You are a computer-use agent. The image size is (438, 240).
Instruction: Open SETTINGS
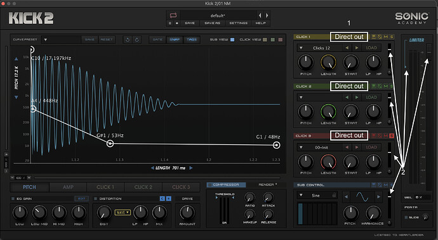click(238, 23)
